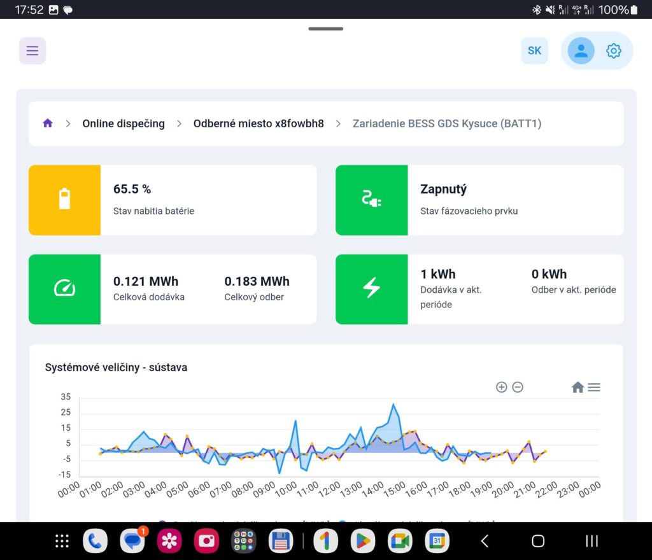This screenshot has width=652, height=560.
Task: Click the chart peak near 15:00
Action: pos(393,405)
